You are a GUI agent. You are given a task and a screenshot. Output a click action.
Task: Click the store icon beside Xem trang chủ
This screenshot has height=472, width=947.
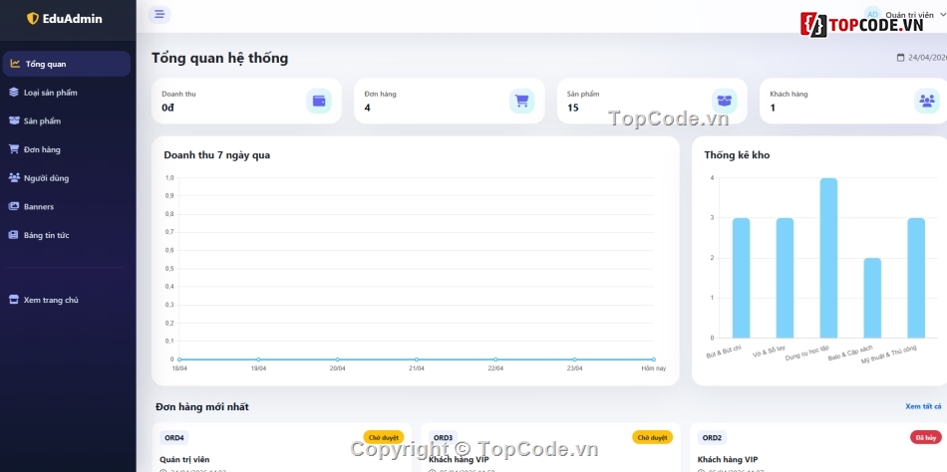[13, 300]
